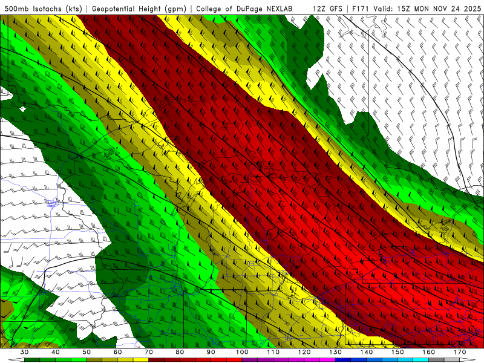Click the '150' value on the legend scale
484x363 pixels.
397,352
